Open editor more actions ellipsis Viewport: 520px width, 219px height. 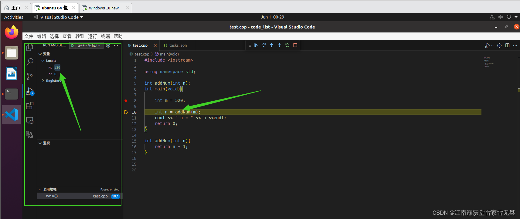point(515,45)
